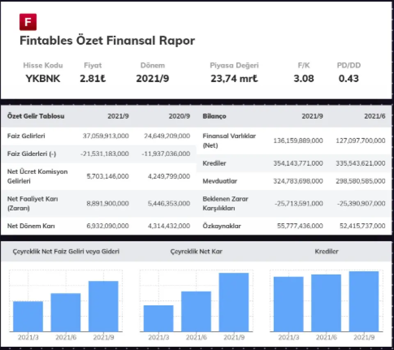
Task: Select the Beklenen Zarar Karşılıkları row label
Action: 225,203
